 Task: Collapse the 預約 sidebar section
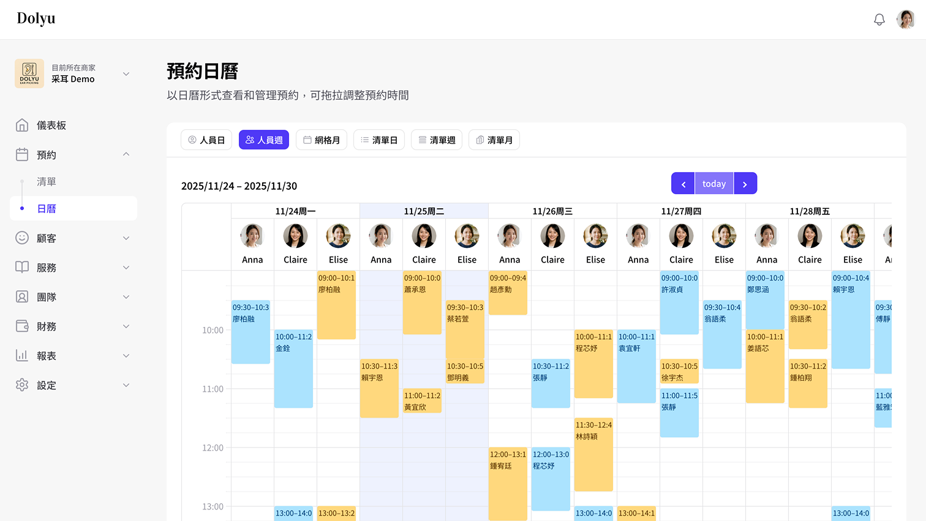(x=126, y=154)
